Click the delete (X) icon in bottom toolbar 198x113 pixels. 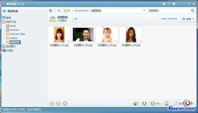pos(65,104)
